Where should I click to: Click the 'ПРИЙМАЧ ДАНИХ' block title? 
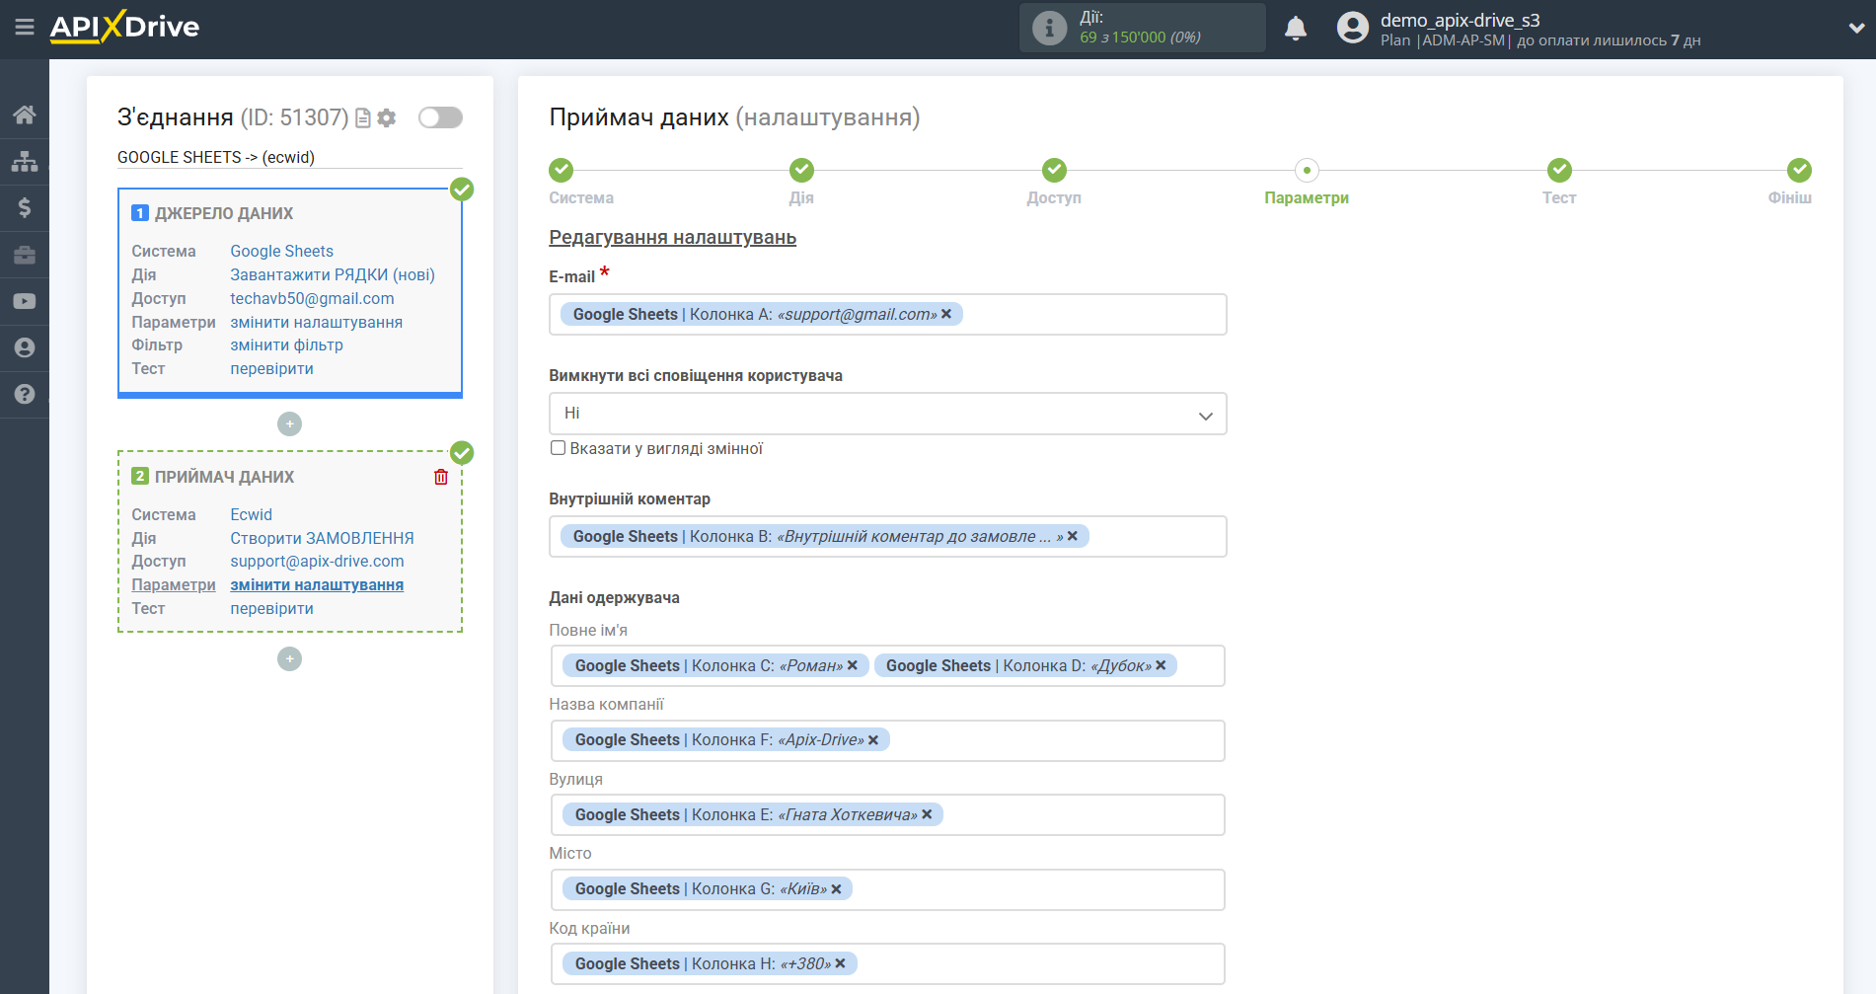tap(224, 477)
